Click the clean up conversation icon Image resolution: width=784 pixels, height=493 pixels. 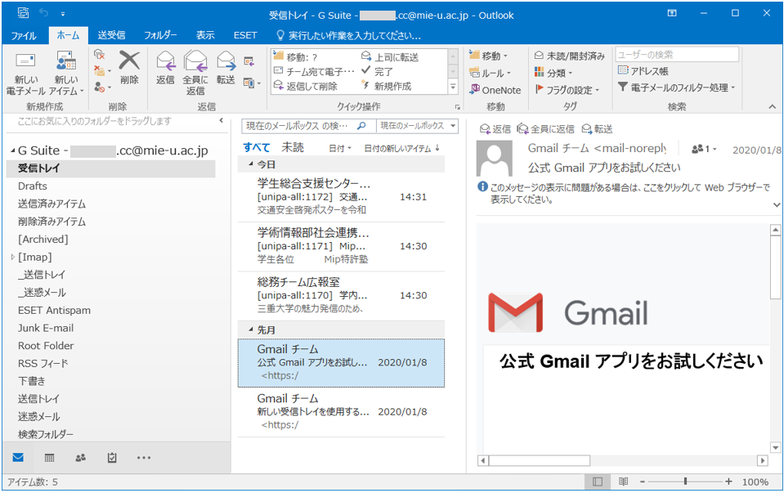click(x=101, y=70)
